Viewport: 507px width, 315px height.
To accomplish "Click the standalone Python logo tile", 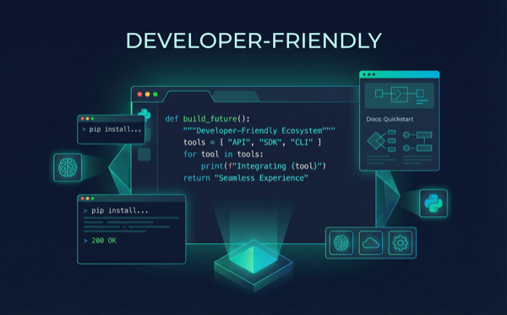I will 433,203.
